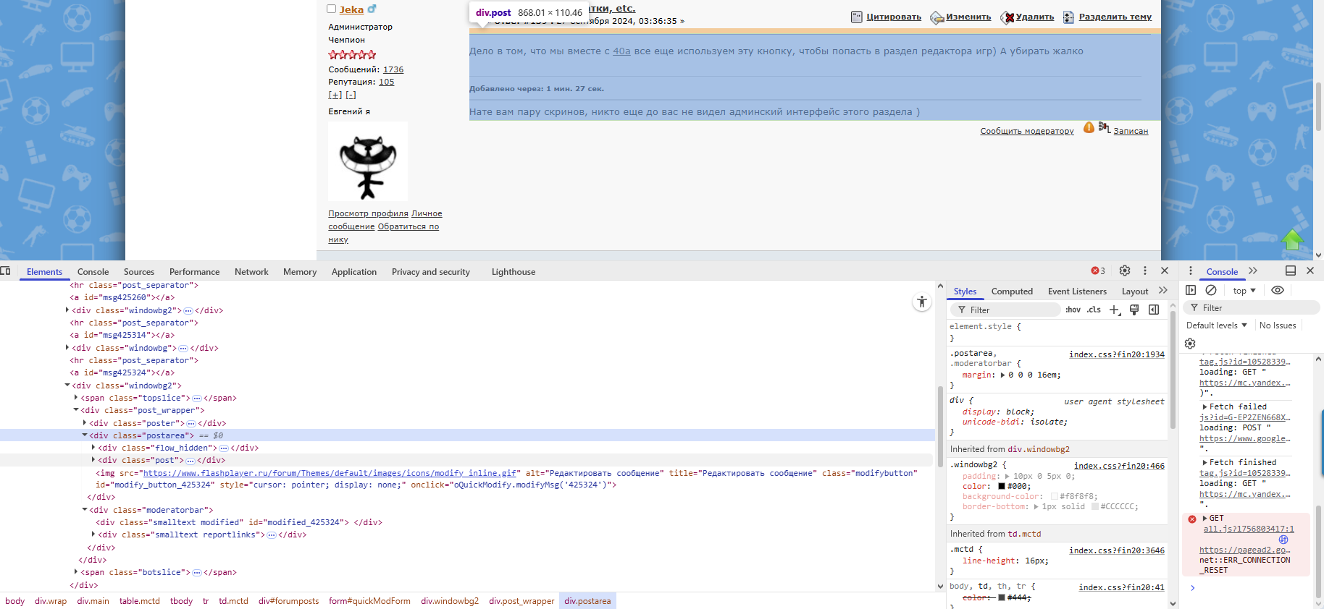
Task: Clear the console with the ban icon
Action: tap(1210, 290)
